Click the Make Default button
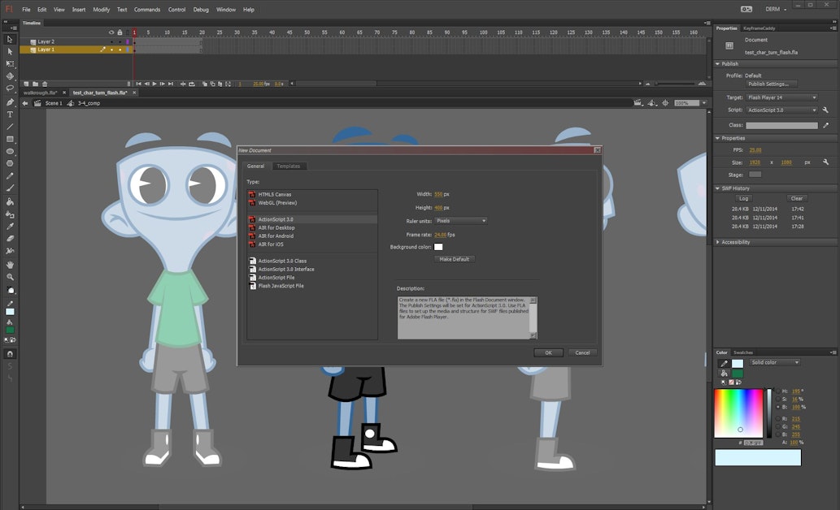The height and width of the screenshot is (510, 840). pyautogui.click(x=455, y=259)
